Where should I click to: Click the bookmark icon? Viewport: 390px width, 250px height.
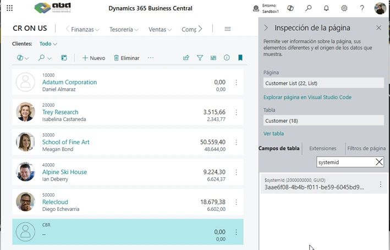tap(240, 58)
